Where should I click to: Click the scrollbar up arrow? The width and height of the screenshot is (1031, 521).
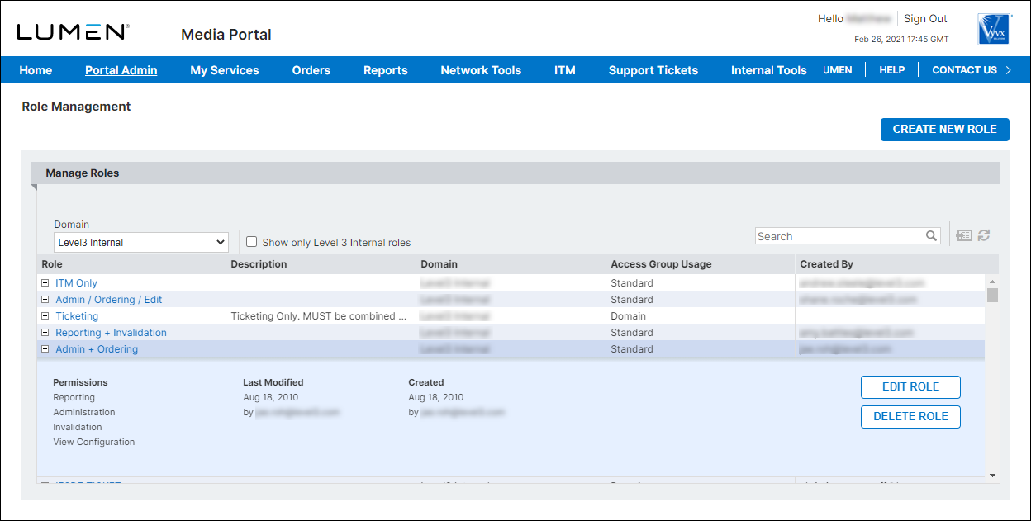coord(992,282)
